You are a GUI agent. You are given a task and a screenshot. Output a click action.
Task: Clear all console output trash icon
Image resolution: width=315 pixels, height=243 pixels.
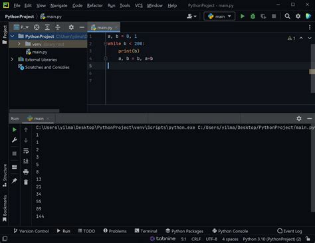tap(26, 182)
